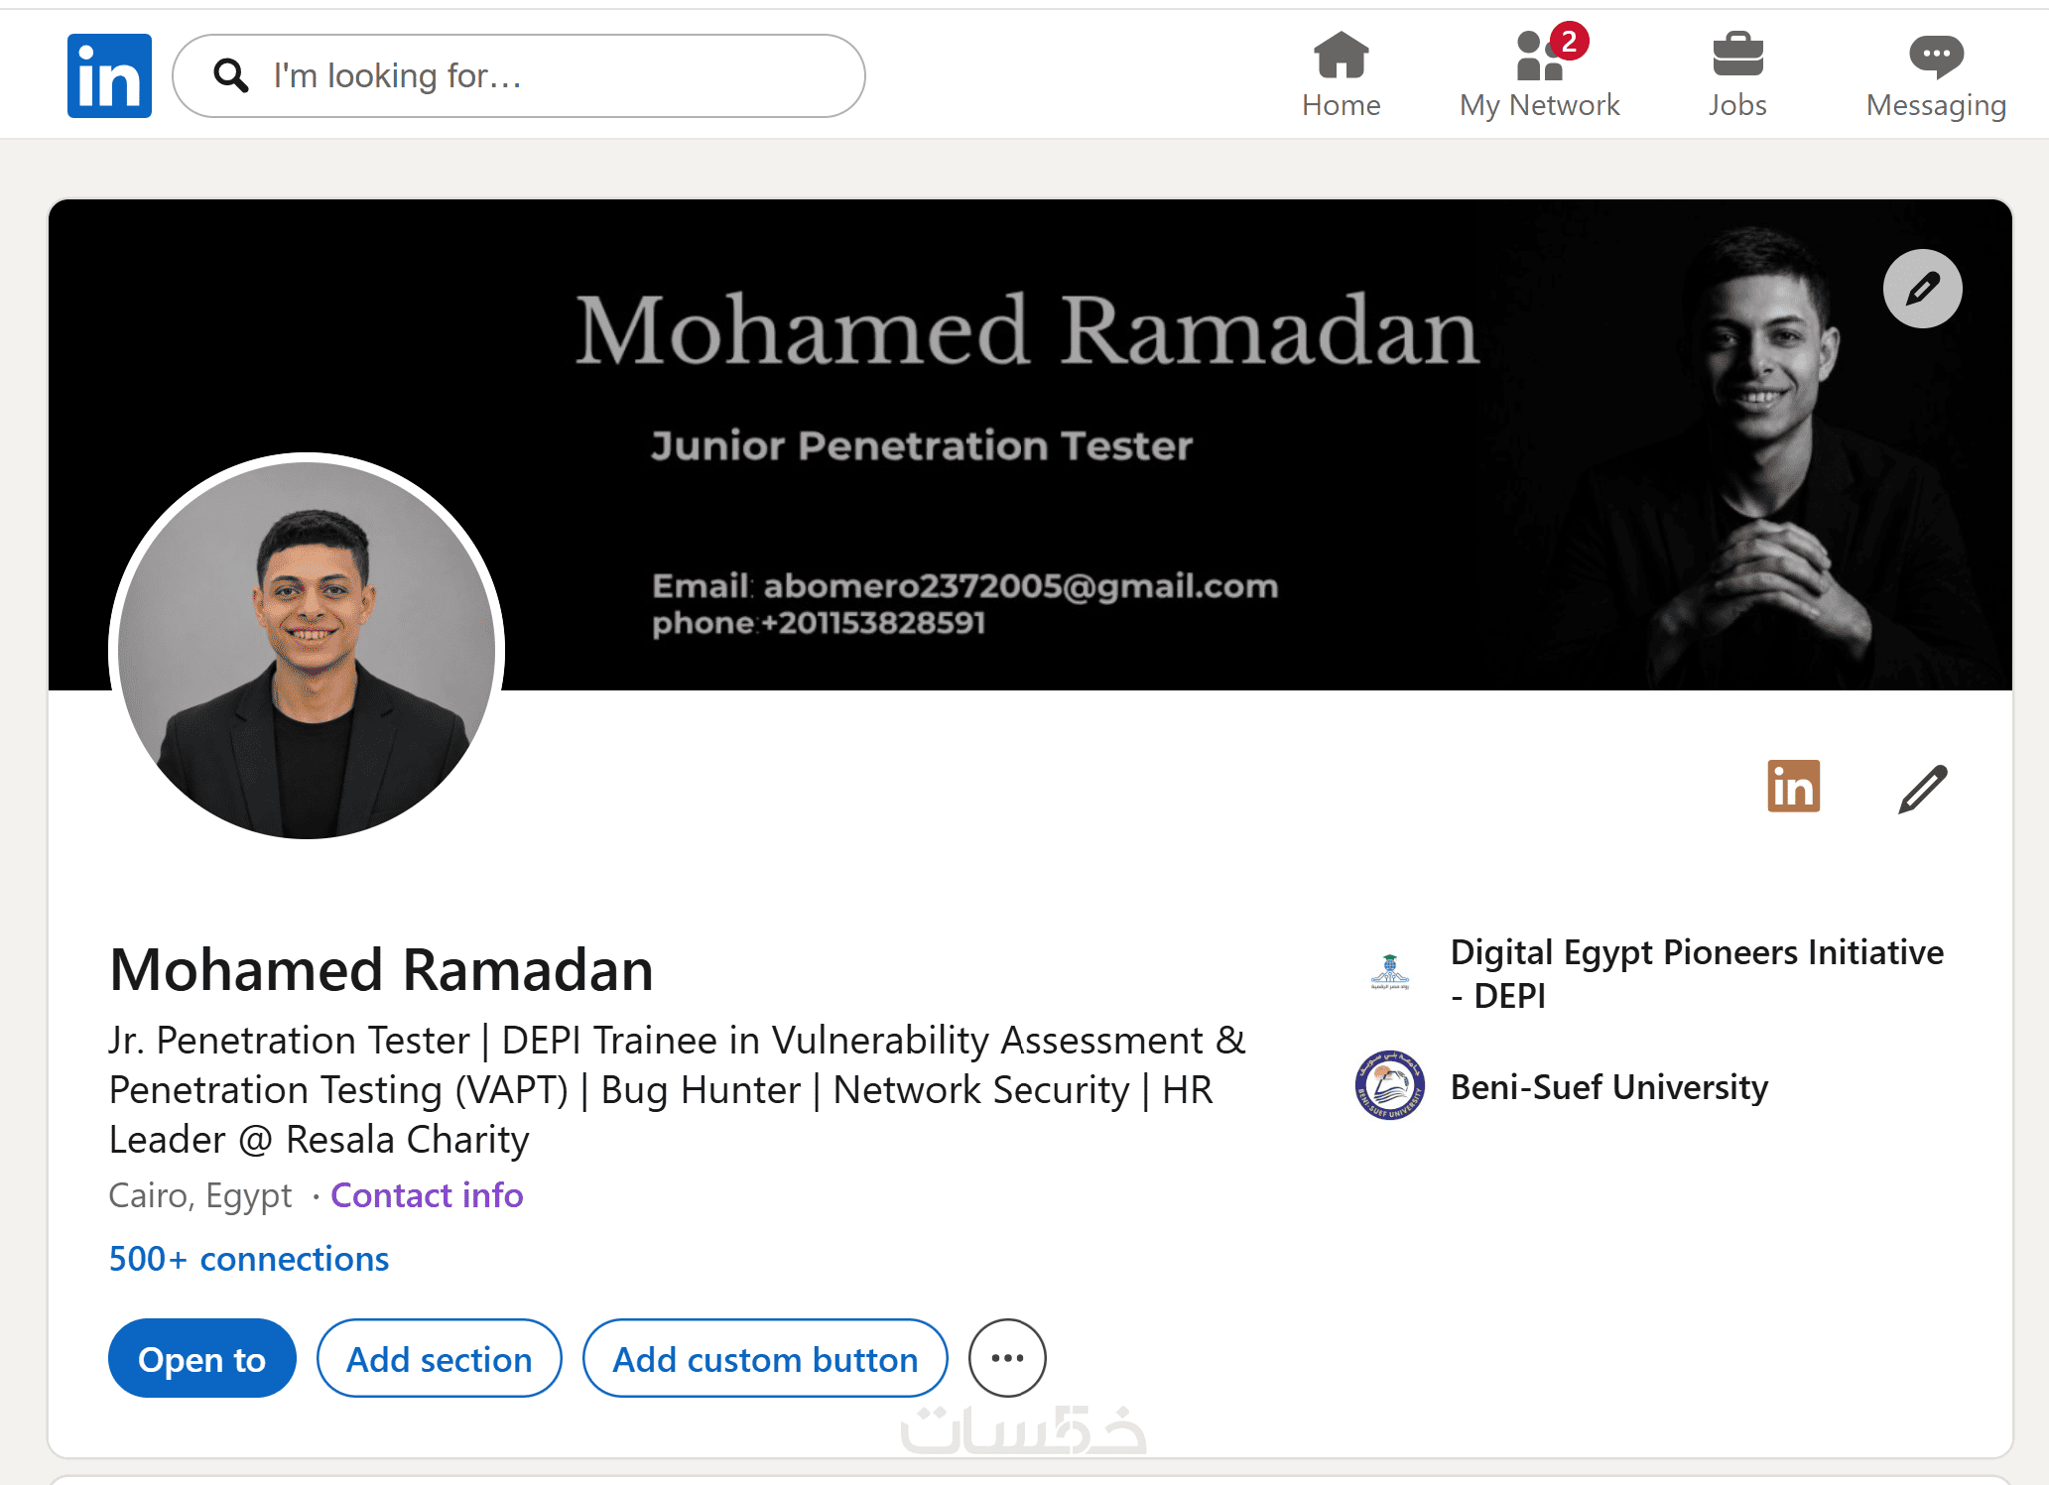Open the more actions ellipsis button
The height and width of the screenshot is (1485, 2049).
(1007, 1357)
